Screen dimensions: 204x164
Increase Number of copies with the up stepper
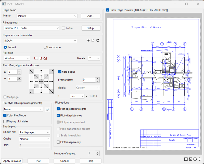[x=97, y=152]
